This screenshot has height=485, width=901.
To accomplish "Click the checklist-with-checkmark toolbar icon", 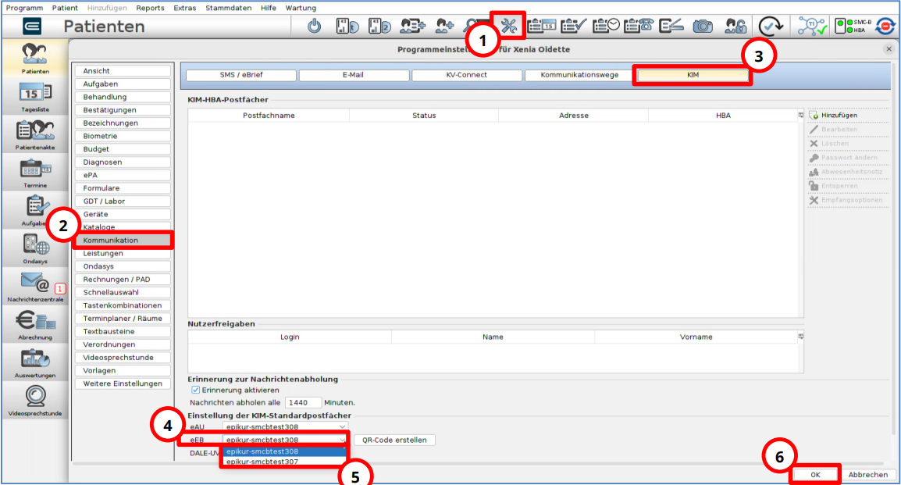I will 573,26.
